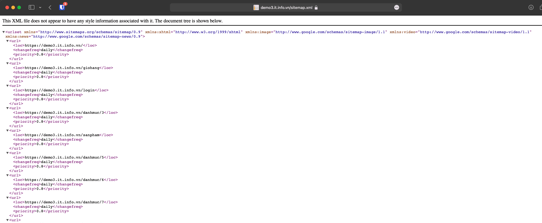Minimize the window with yellow button
542x223 pixels.
pos(13,7)
